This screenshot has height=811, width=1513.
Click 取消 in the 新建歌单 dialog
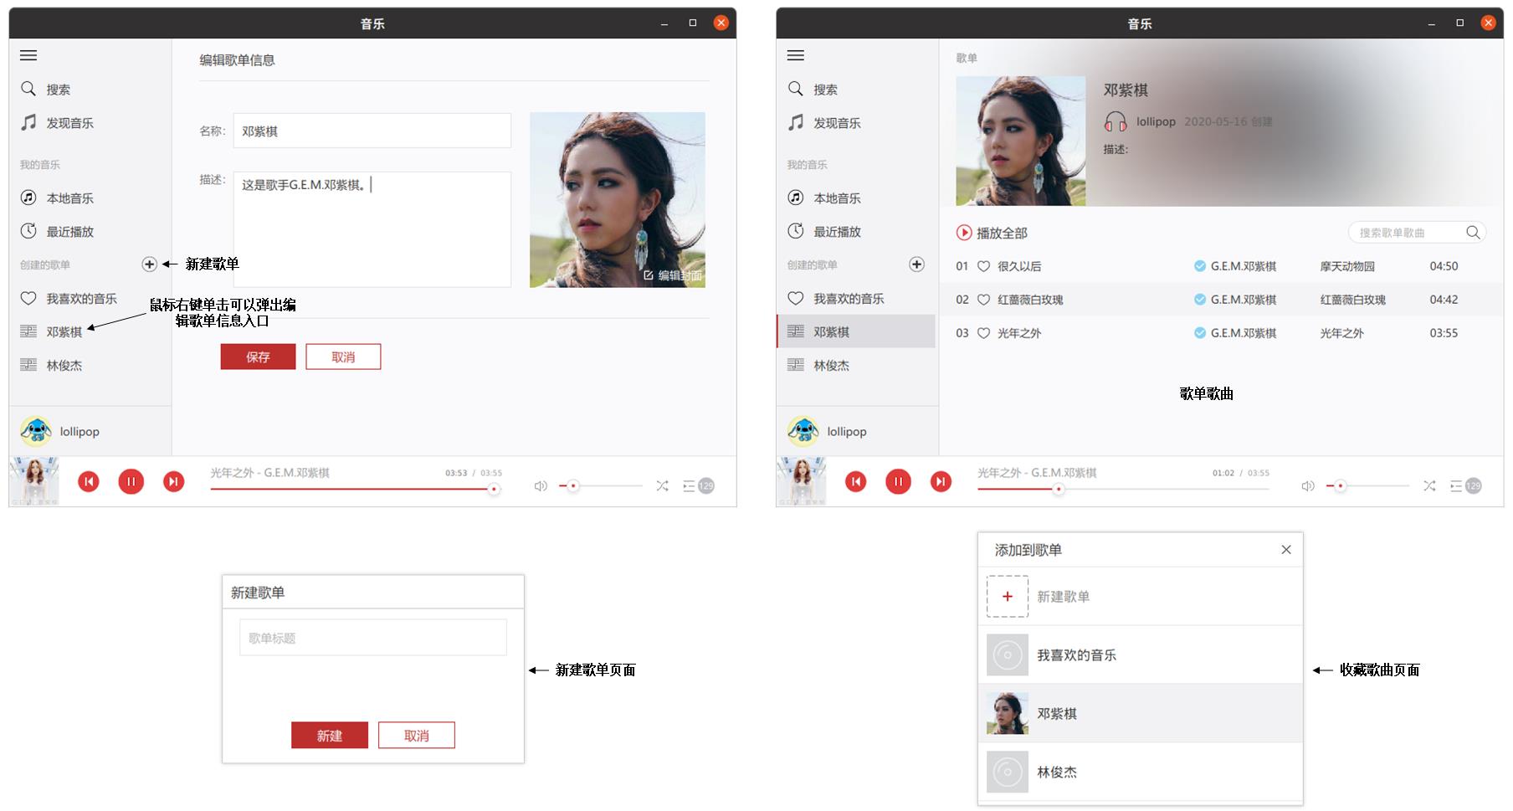coord(417,735)
